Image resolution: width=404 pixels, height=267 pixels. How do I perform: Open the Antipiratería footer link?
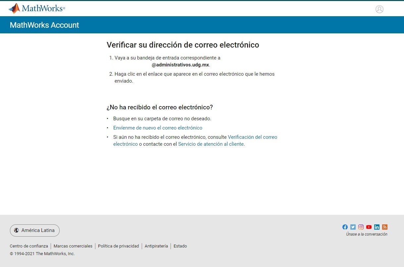pos(156,246)
